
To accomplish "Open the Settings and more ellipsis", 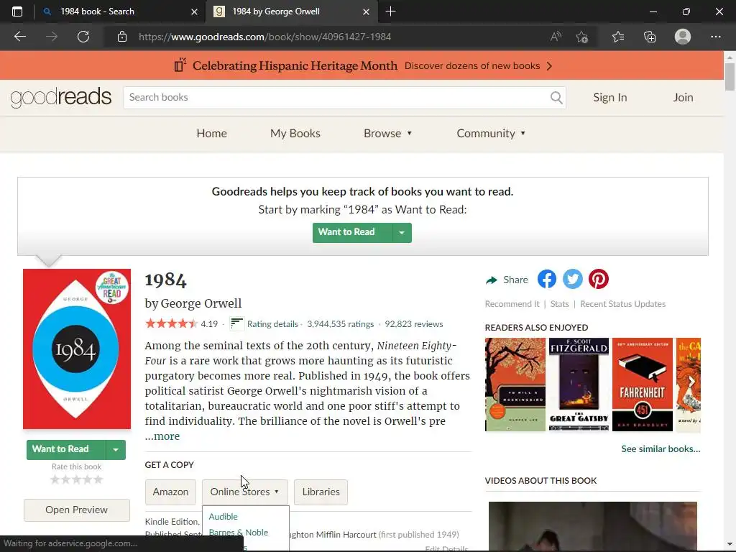I will pos(715,37).
